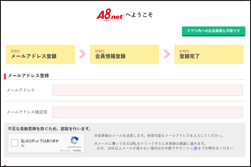The width and height of the screenshot is (251, 167).
Task: Click the メールアドレス登録 section heading
Action: (x=28, y=76)
